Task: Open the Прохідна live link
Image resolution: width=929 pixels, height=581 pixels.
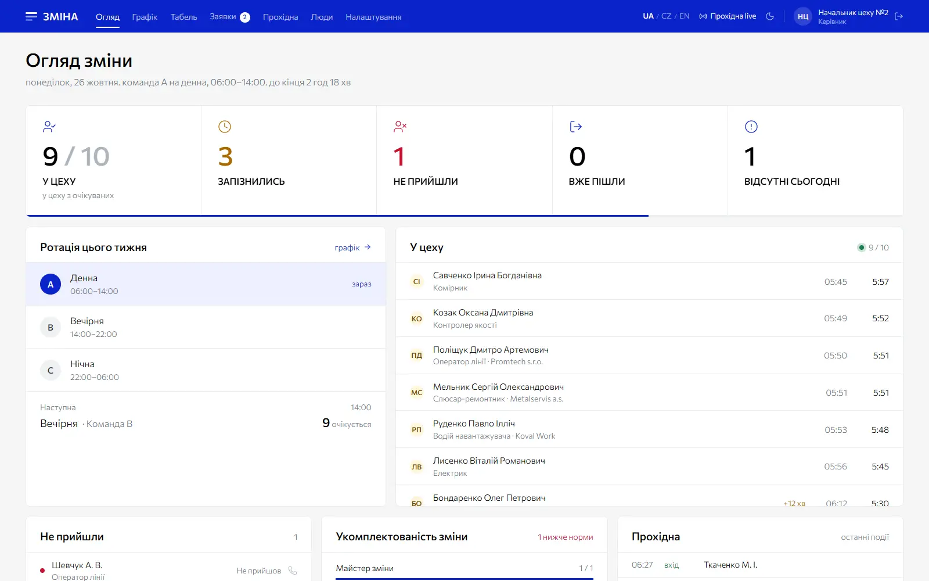Action: (728, 16)
